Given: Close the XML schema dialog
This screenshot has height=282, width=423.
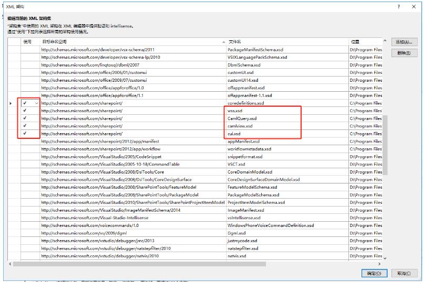Looking at the screenshot, I should click(414, 7).
